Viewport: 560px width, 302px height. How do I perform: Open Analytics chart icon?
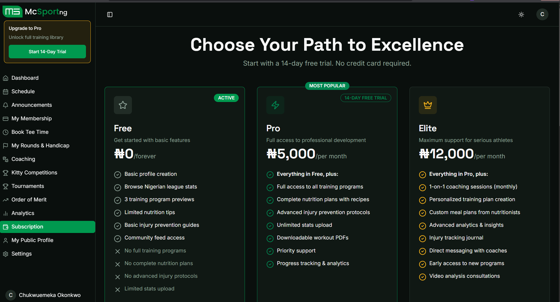[x=6, y=213]
